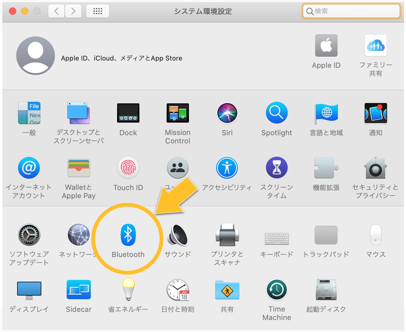
Task: Open the Siri preferences pane
Action: click(227, 113)
